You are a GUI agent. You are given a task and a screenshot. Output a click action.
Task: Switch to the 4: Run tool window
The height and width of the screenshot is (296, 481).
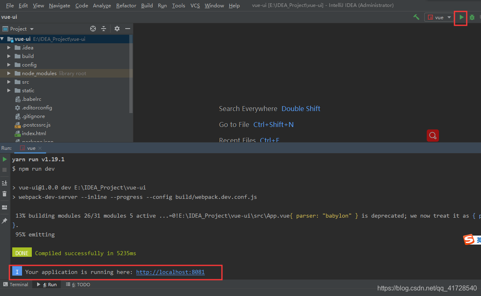(47, 285)
